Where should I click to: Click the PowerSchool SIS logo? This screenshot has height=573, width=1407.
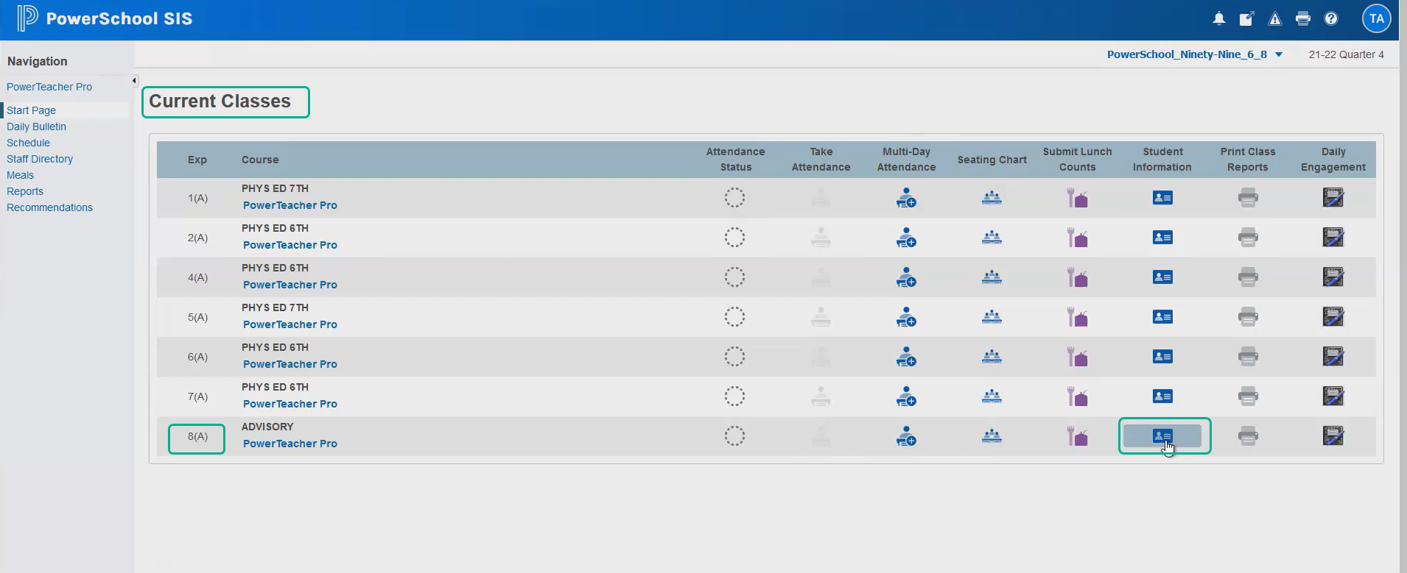(104, 19)
